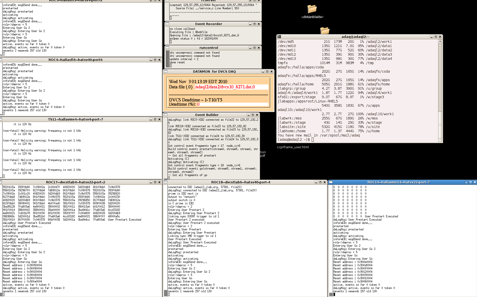
Task: Close the Event Recorder window
Action: (x=259, y=24)
